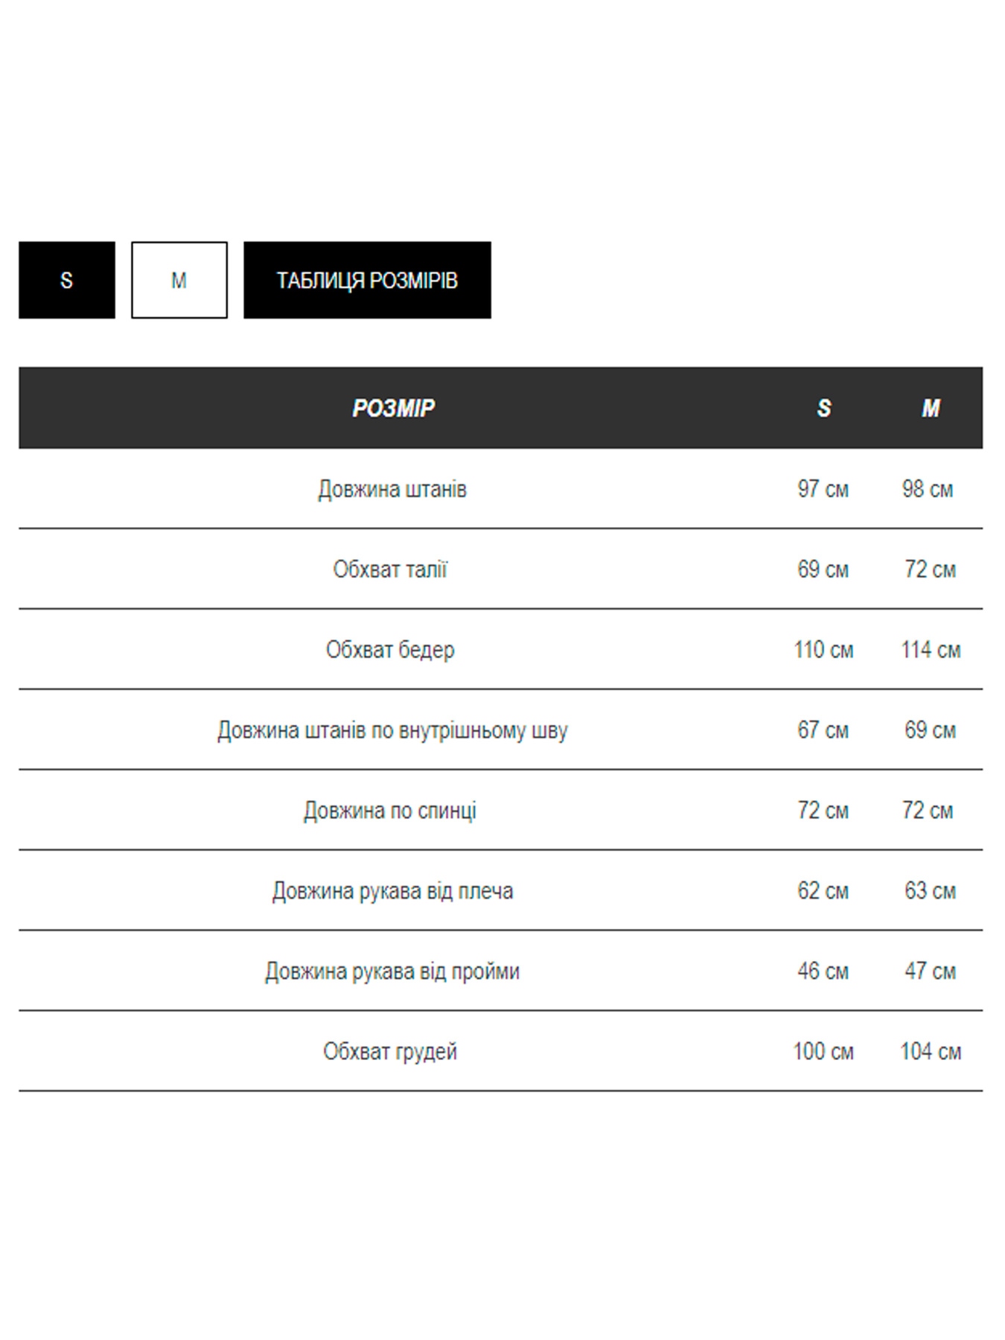Image resolution: width=1005 pixels, height=1340 pixels.
Task: Click the Довжина штанів row label
Action: click(392, 489)
